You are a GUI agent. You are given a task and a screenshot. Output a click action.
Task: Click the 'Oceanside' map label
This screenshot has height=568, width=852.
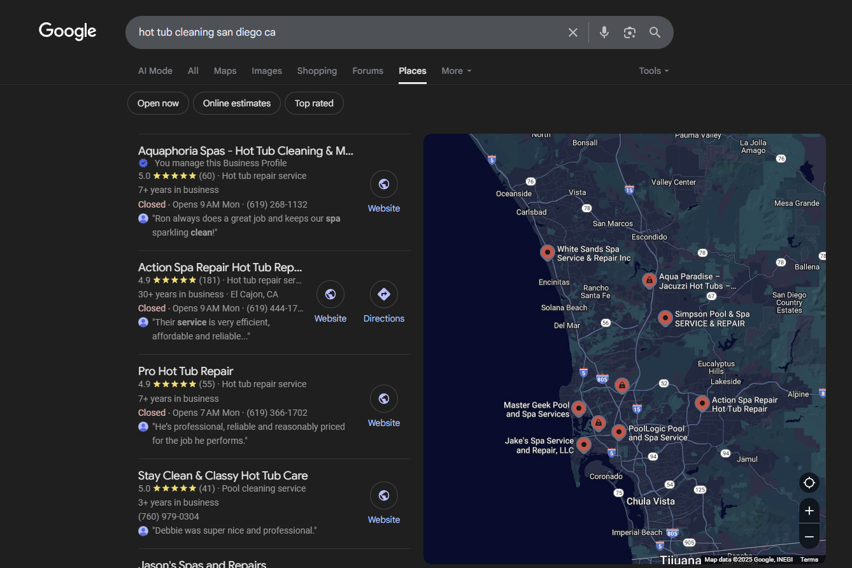[x=514, y=194]
